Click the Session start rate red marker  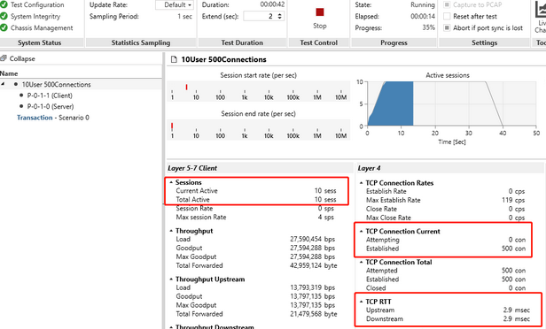click(x=187, y=88)
